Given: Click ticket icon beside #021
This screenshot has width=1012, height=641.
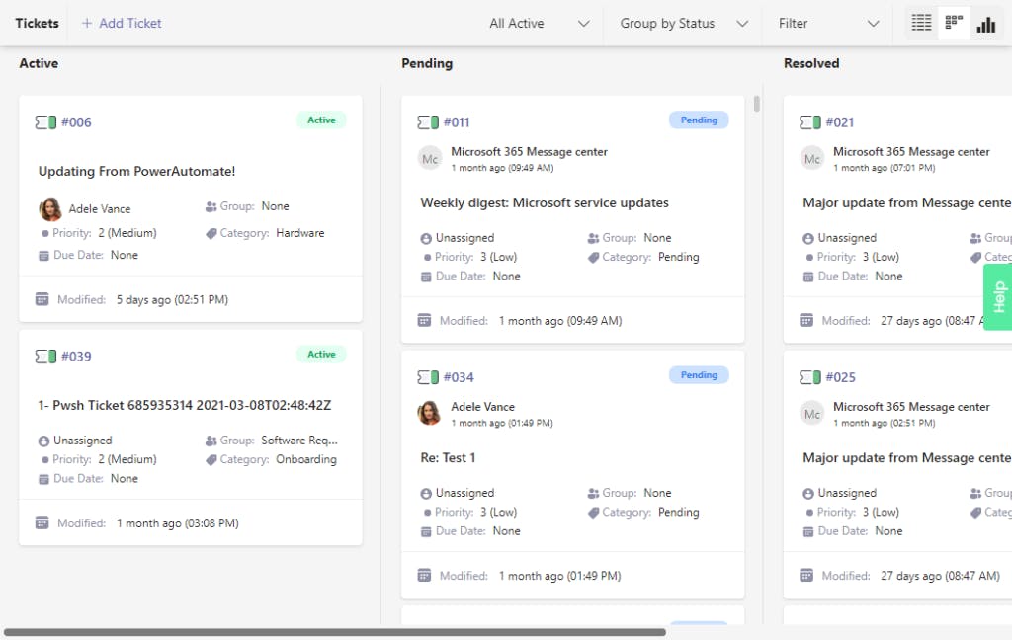Looking at the screenshot, I should click(810, 122).
